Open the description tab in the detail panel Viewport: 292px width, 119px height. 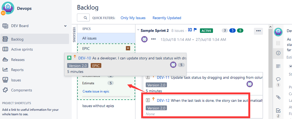[x=278, y=66]
